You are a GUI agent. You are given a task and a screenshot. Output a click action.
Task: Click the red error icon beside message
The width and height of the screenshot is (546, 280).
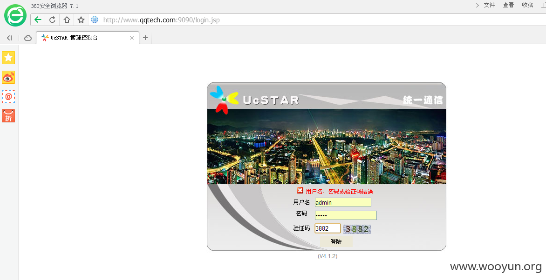pos(300,191)
